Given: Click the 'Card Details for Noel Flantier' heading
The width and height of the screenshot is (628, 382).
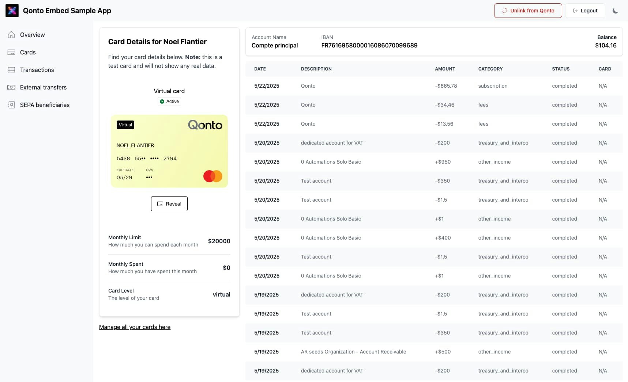Looking at the screenshot, I should click(x=157, y=42).
